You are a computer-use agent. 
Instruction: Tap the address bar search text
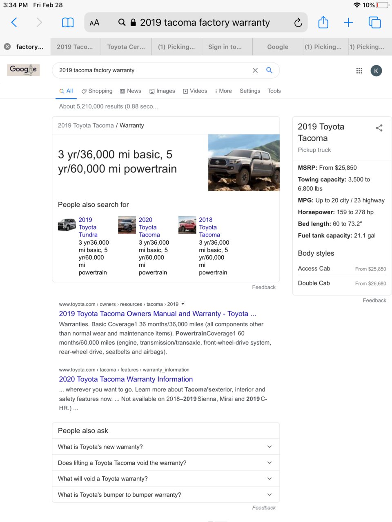205,22
